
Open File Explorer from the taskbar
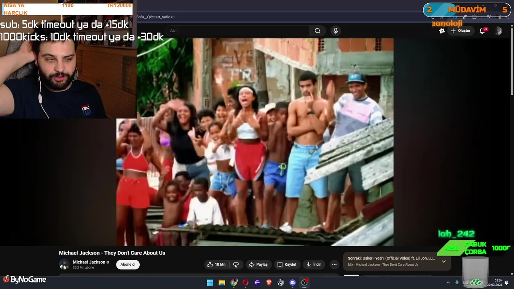point(222,283)
